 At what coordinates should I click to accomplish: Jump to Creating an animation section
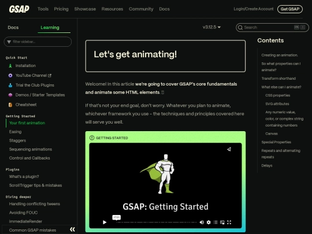(280, 55)
